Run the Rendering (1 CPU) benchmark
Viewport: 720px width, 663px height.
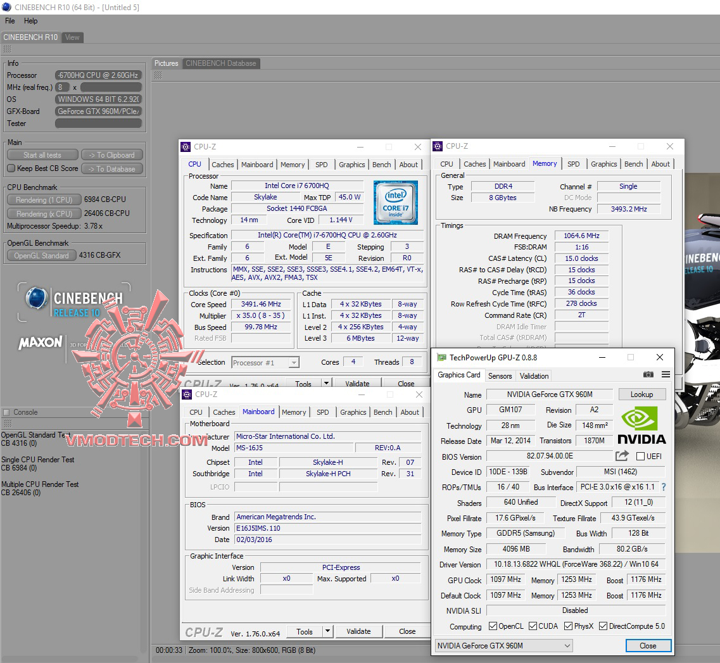(44, 199)
